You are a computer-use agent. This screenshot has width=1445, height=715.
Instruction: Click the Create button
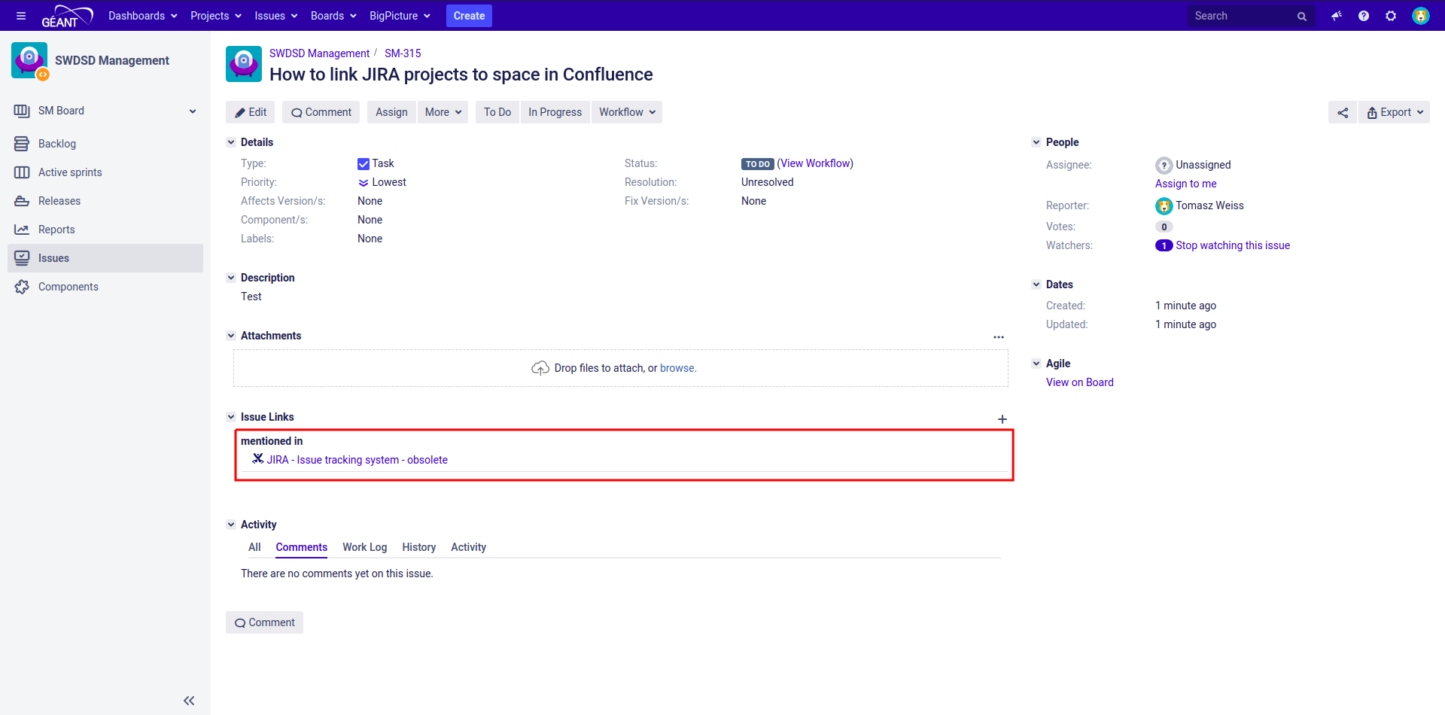(469, 16)
